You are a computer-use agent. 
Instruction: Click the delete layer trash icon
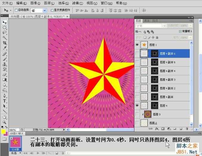click(187, 129)
